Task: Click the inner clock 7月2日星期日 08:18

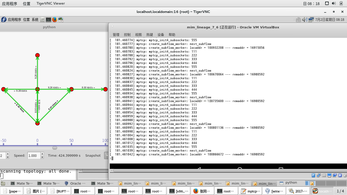Action: (330, 20)
